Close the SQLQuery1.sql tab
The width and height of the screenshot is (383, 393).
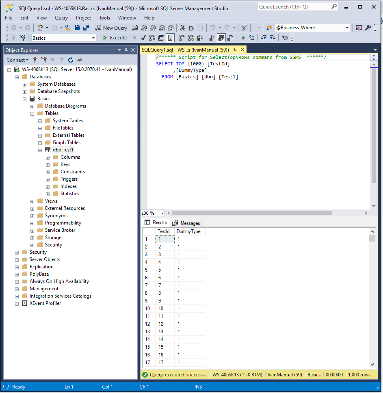point(242,50)
